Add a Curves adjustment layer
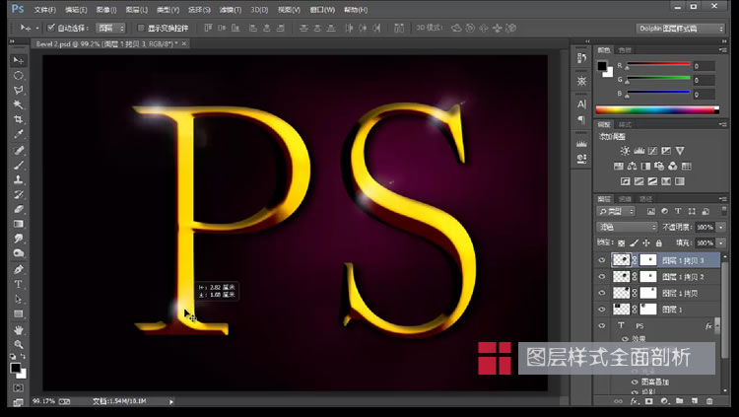 click(x=652, y=151)
